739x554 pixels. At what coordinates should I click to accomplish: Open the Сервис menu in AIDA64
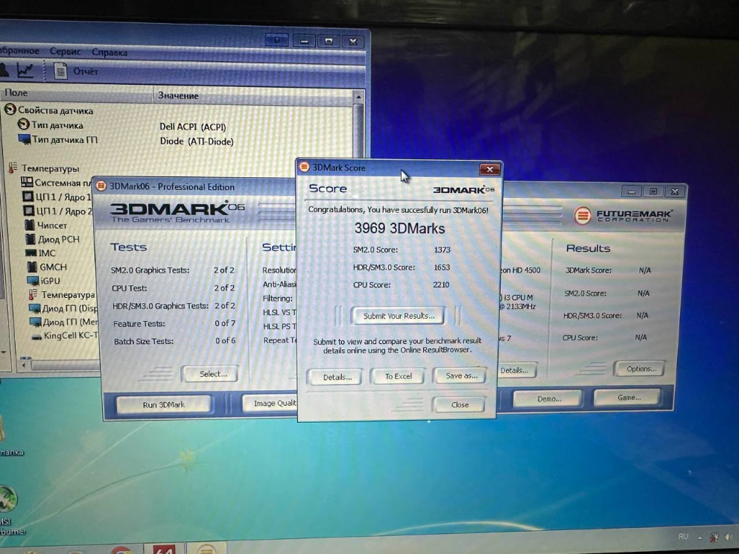(x=65, y=51)
